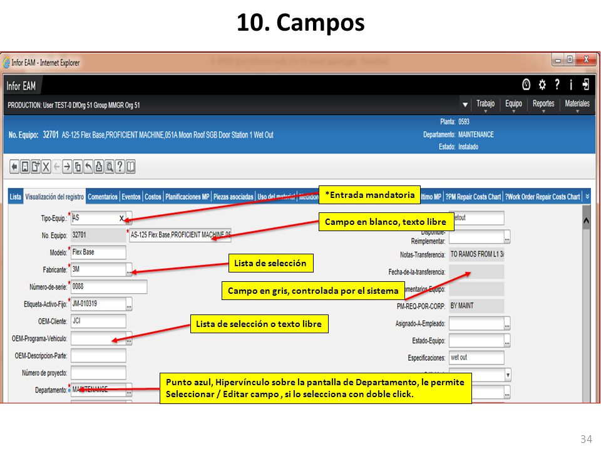Open the ?Work Order Repair Costs Chart tab
The height and width of the screenshot is (451, 601).
coord(542,197)
